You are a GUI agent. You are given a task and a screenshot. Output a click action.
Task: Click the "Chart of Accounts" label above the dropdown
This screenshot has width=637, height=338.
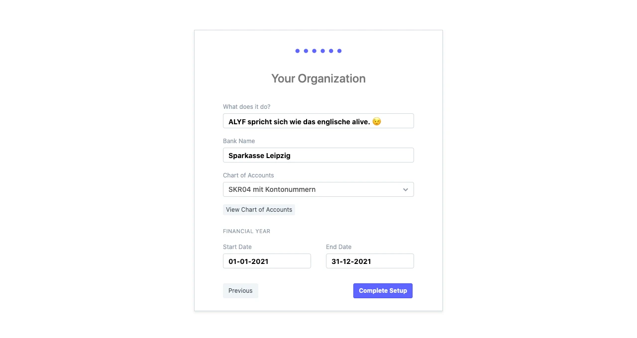(x=248, y=175)
